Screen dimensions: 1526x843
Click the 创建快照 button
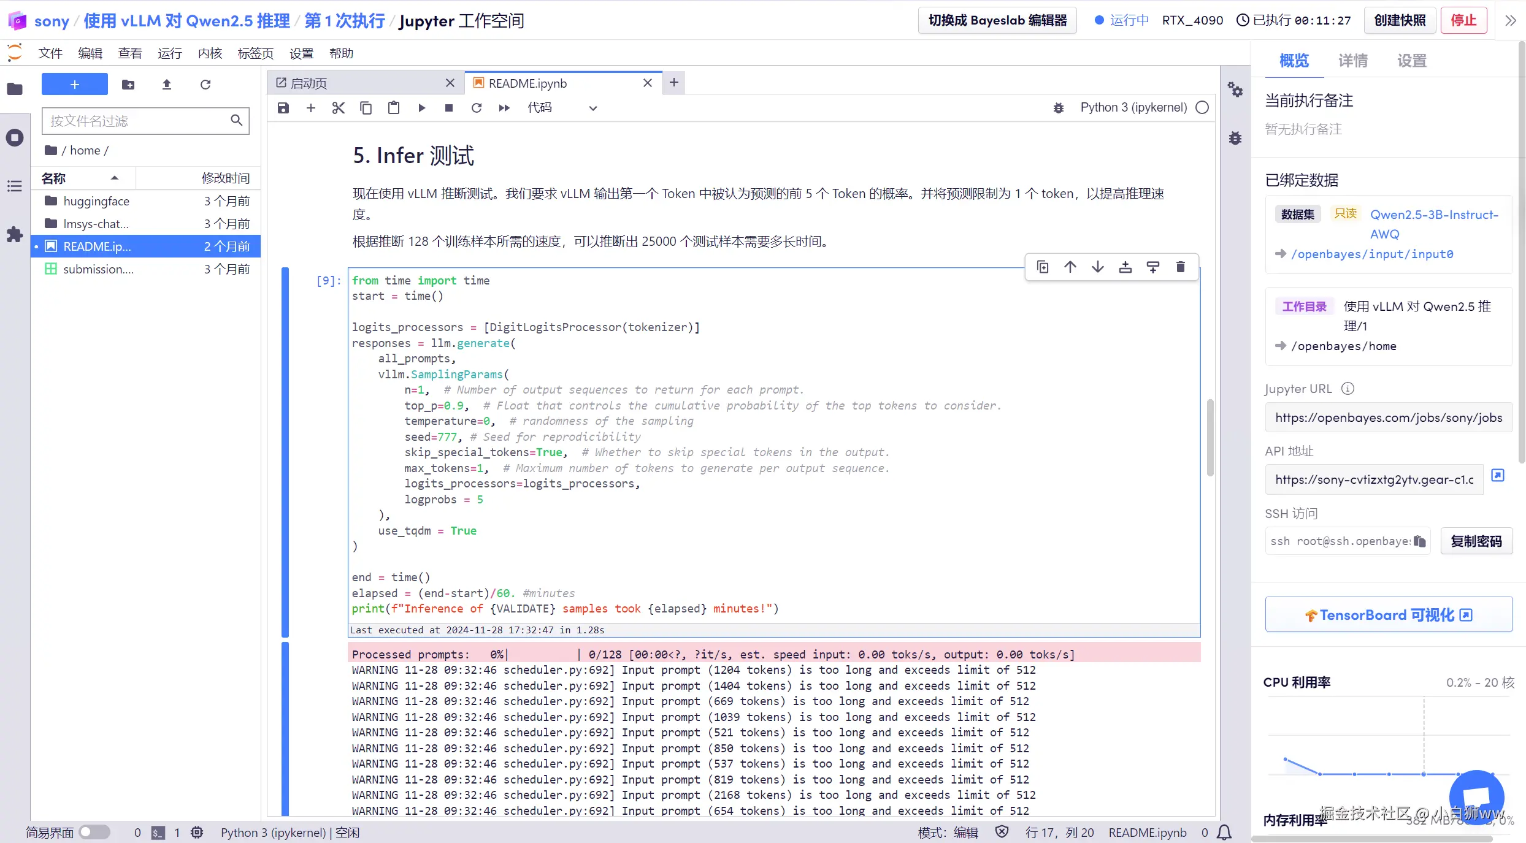coord(1400,20)
